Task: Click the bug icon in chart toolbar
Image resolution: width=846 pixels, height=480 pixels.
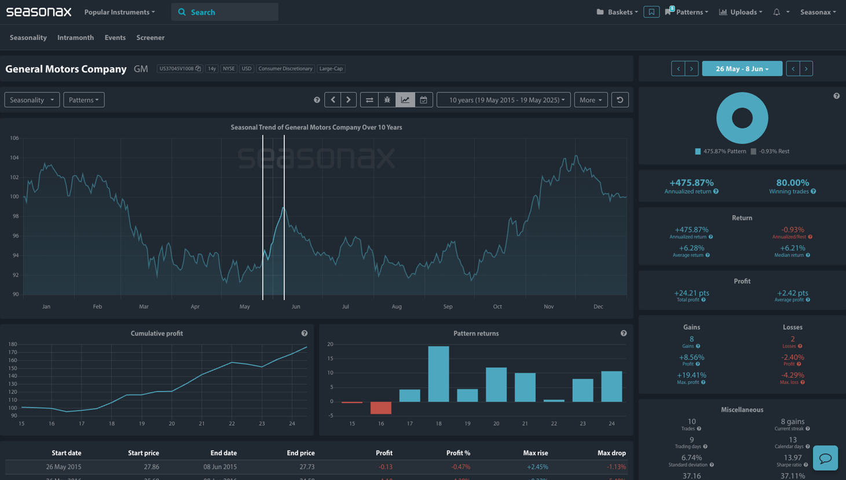Action: pyautogui.click(x=387, y=100)
